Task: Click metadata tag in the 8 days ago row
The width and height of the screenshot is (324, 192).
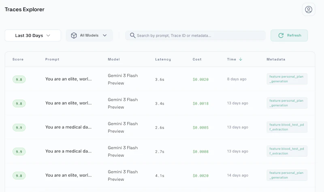Action: (287, 79)
